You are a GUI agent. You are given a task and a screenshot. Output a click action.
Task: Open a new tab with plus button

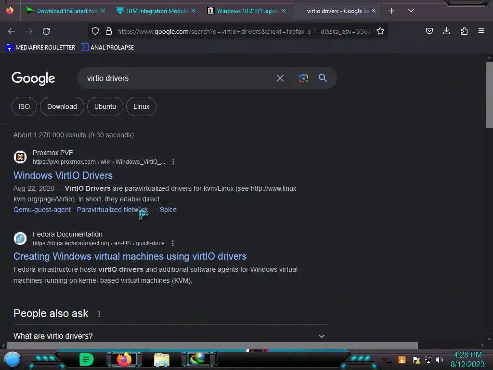(x=392, y=11)
